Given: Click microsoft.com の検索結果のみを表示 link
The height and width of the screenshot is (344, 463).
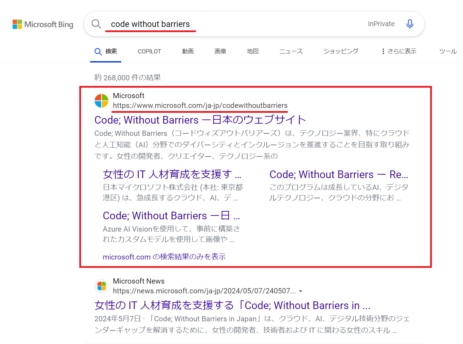Looking at the screenshot, I should click(164, 256).
